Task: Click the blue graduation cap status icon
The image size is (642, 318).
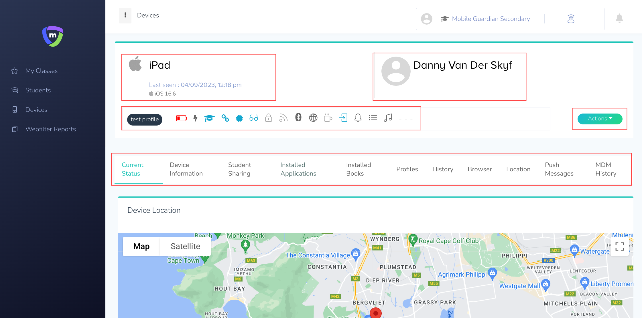Action: (210, 118)
